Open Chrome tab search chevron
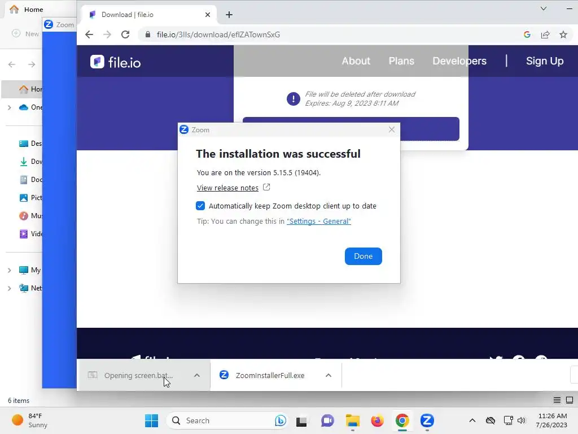 544,8
